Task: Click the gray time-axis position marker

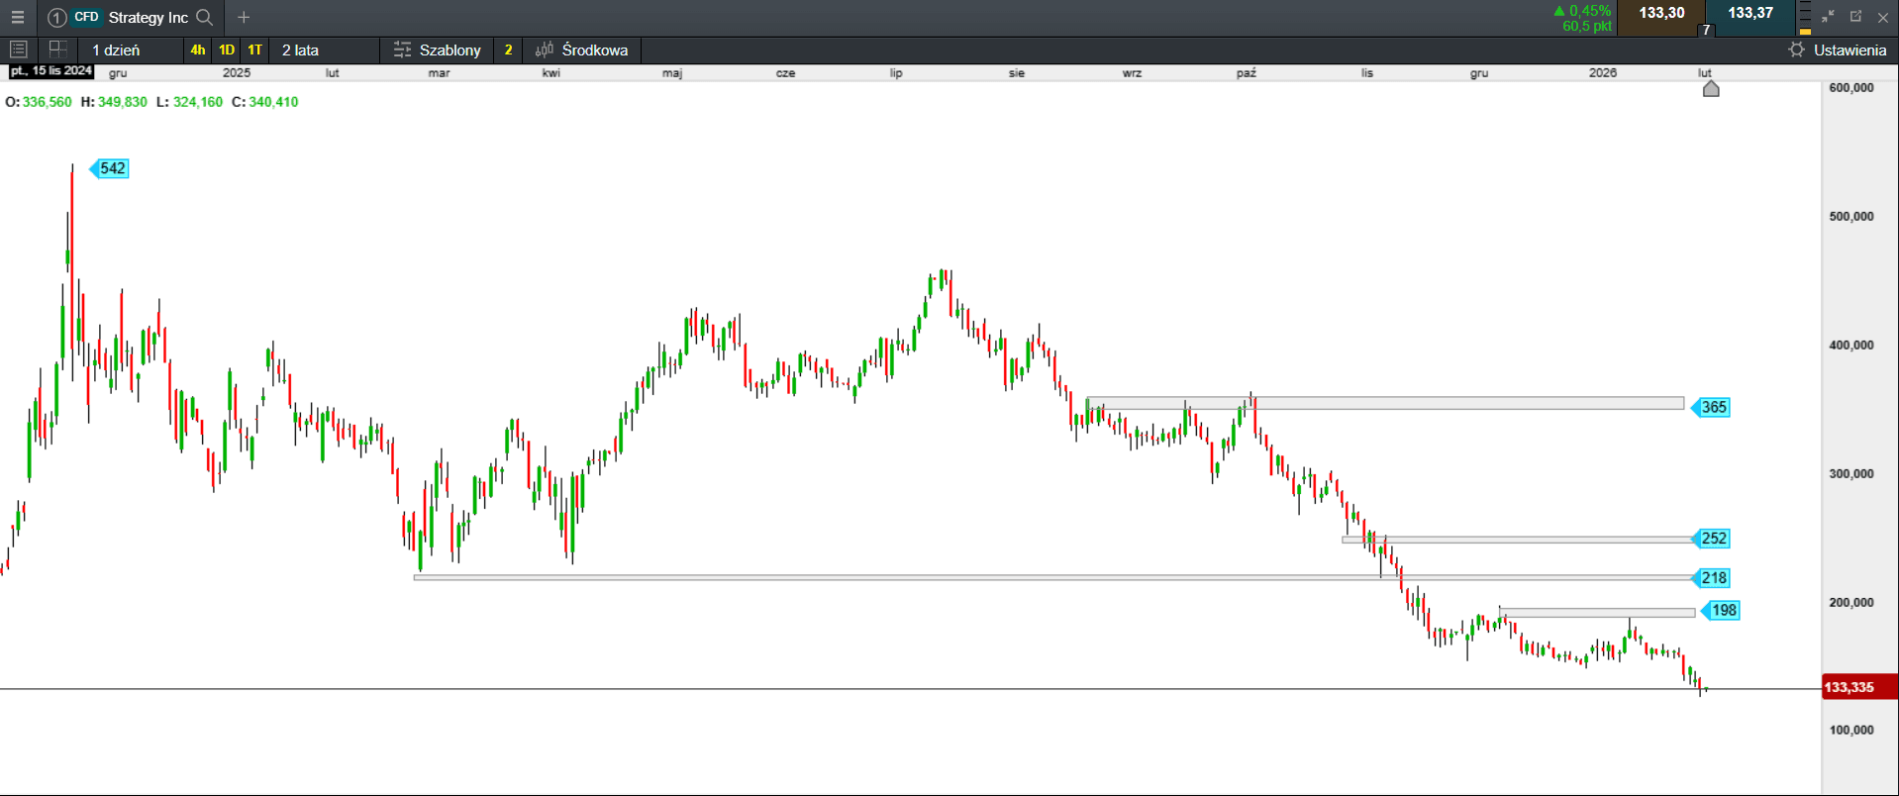Action: [x=1710, y=89]
